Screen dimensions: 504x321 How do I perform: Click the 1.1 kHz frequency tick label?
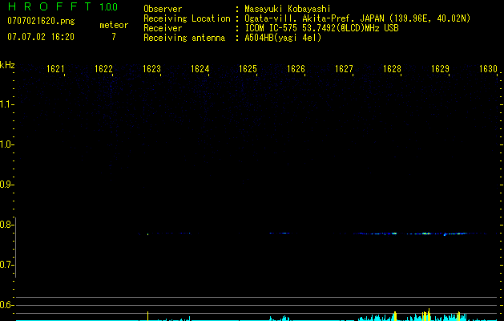point(6,104)
